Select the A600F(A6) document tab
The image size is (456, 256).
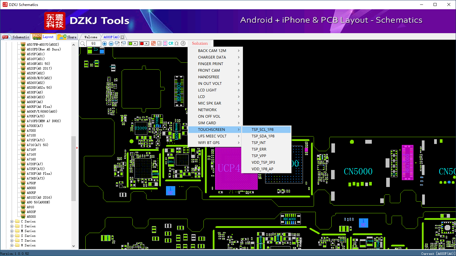tap(111, 37)
